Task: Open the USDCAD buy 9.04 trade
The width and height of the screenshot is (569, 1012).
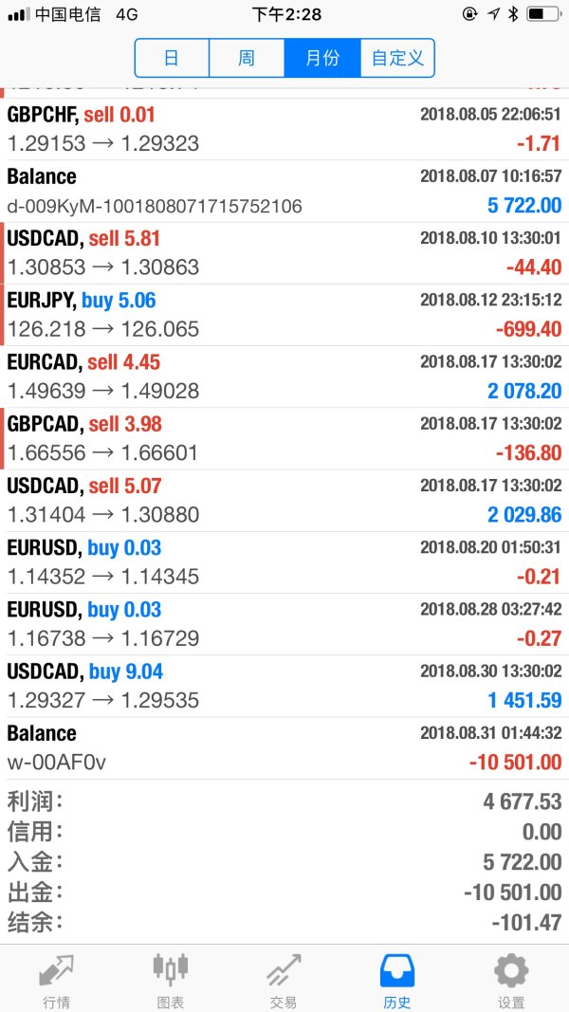Action: [284, 686]
